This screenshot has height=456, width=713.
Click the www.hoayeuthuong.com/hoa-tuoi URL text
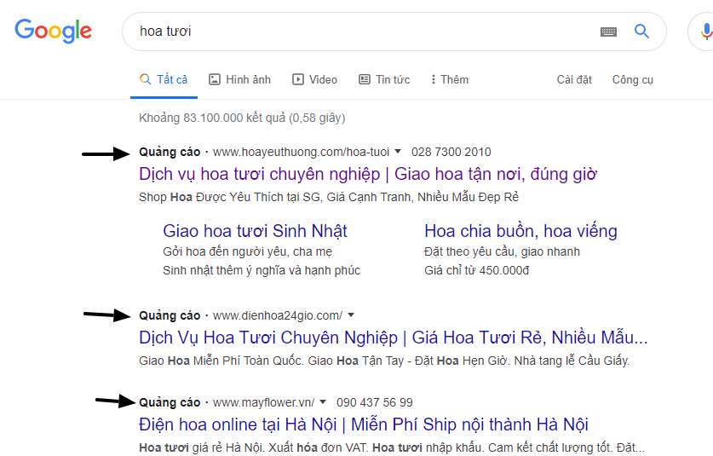tap(301, 152)
